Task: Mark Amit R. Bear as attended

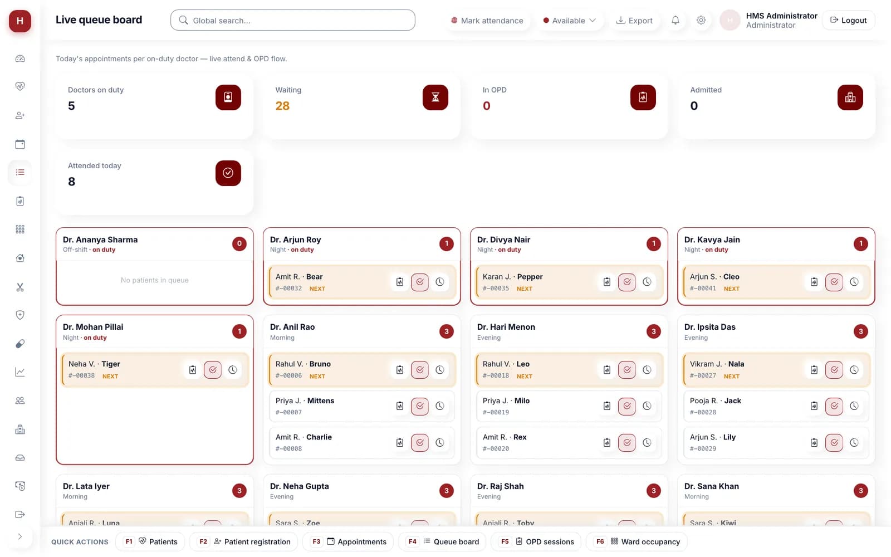Action: (420, 282)
